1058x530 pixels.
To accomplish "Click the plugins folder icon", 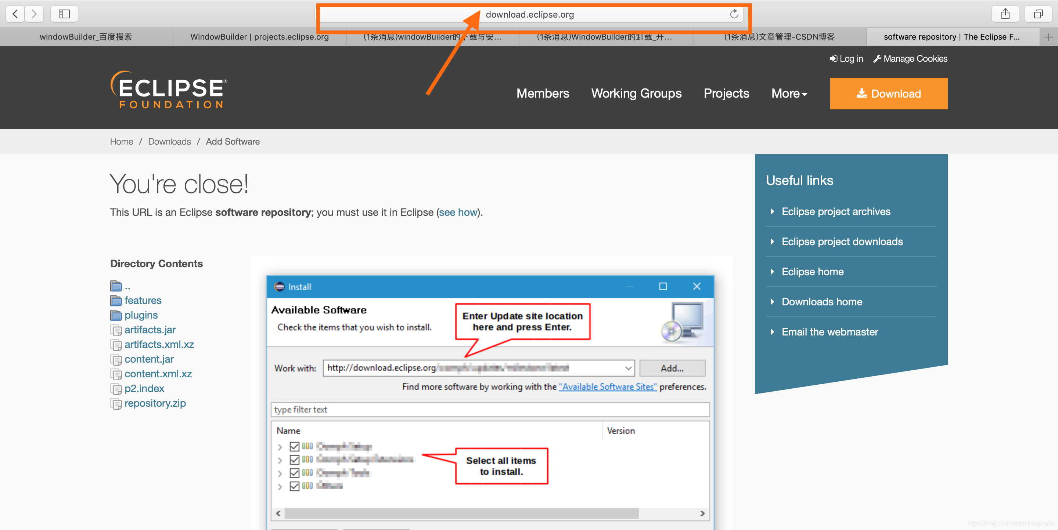I will [116, 315].
